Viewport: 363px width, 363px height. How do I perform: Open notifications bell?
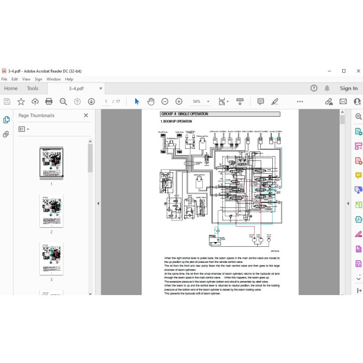(327, 88)
